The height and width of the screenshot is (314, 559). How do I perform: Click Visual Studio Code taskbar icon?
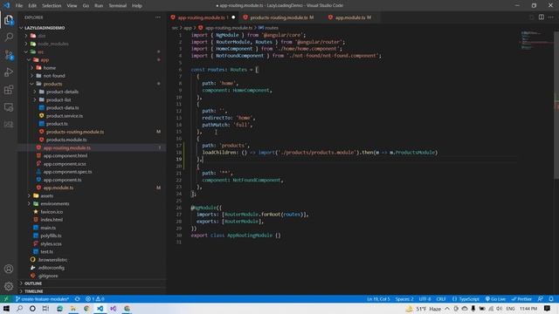[100, 309]
